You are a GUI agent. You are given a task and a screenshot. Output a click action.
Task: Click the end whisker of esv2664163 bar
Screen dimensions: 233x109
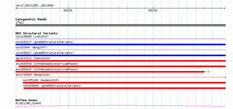pyautogui.click(x=207, y=72)
